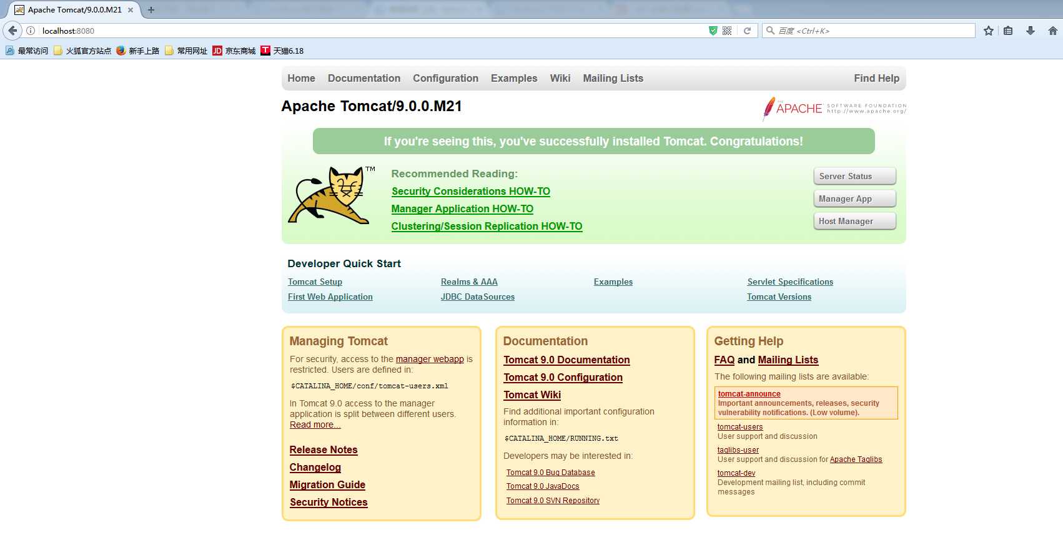Open the Release Notes link
This screenshot has width=1063, height=535.
tap(324, 449)
